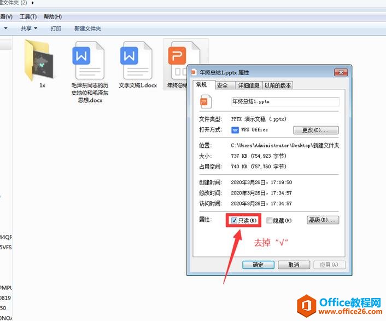Click the file type text PPTX 演示文稿
This screenshot has width=386, height=321.
click(259, 119)
